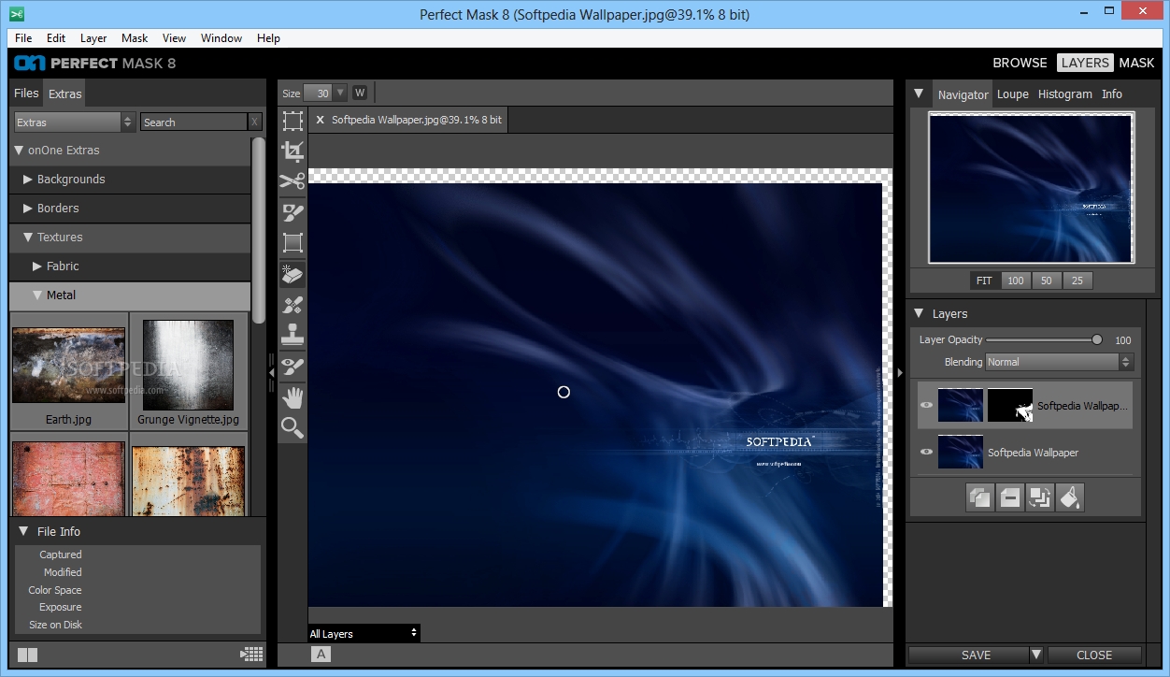Screen dimensions: 1170x677
Task: Collapse the right panel with the arrow handle
Action: click(900, 372)
